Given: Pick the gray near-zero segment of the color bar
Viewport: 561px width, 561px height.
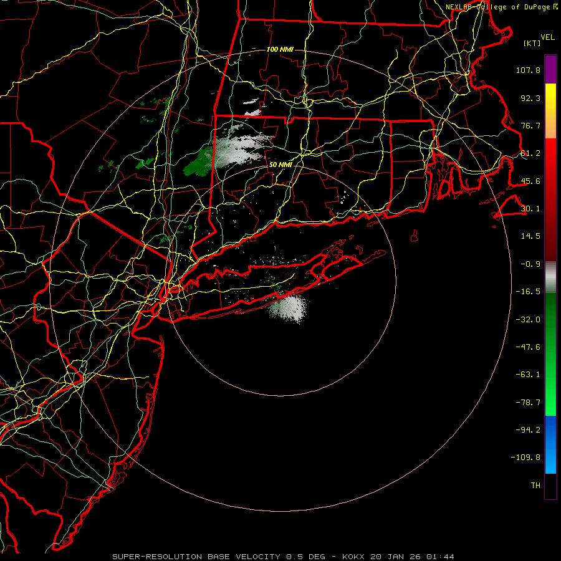Looking at the screenshot, I should (550, 277).
